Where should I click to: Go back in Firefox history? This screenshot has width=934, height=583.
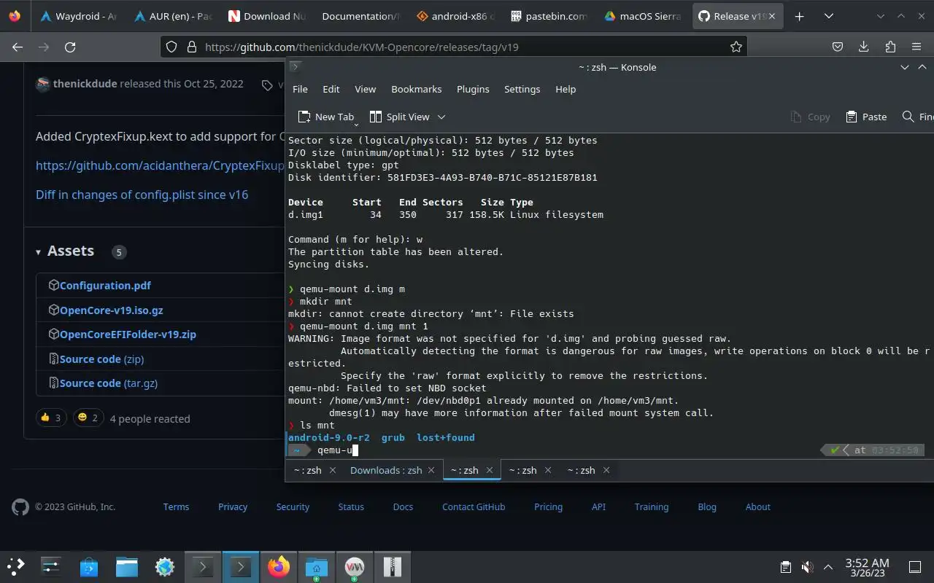(18, 47)
